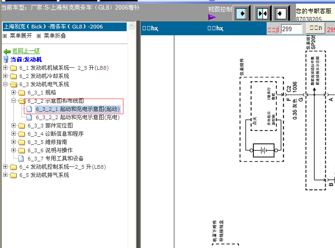This screenshot has height=248, width=335.
Task: Expand the 6_3_4 诊断信息和程序 node
Action: coord(13,133)
